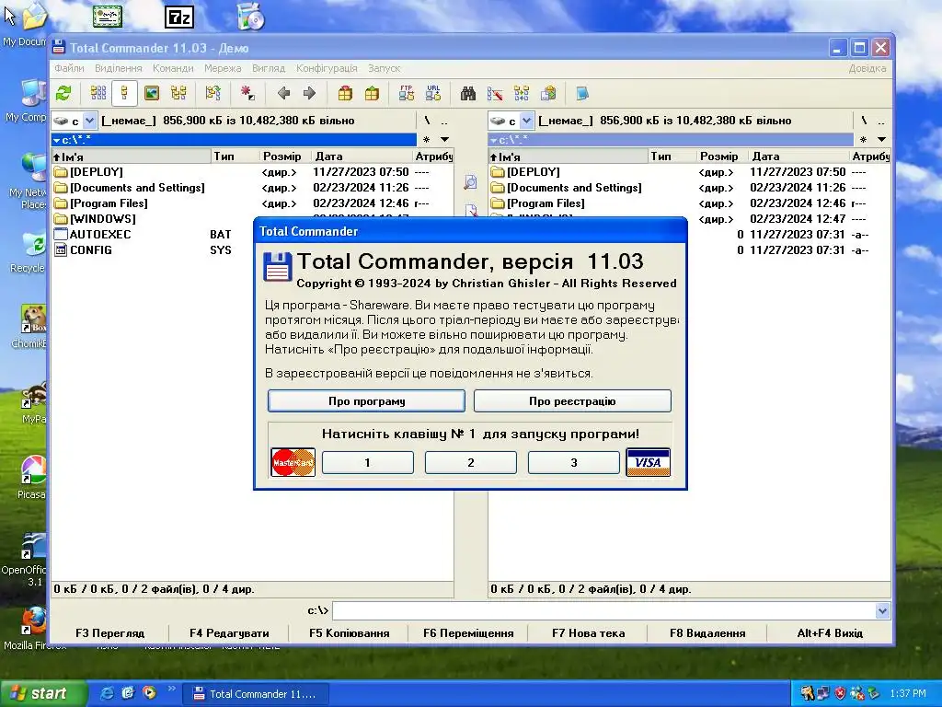The width and height of the screenshot is (942, 707).
Task: Click the button labeled 1
Action: [x=368, y=462]
